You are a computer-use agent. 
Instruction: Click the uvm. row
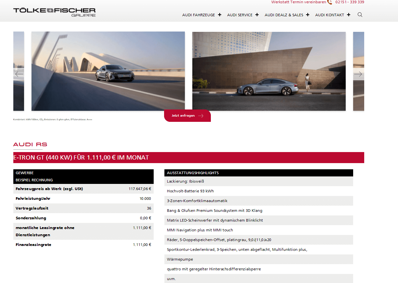(259, 278)
